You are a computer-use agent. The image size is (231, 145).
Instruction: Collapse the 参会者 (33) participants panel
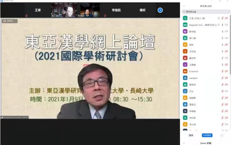coord(184,6)
